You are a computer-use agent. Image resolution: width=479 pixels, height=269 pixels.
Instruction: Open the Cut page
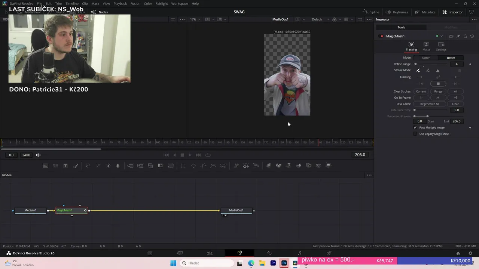click(x=180, y=253)
